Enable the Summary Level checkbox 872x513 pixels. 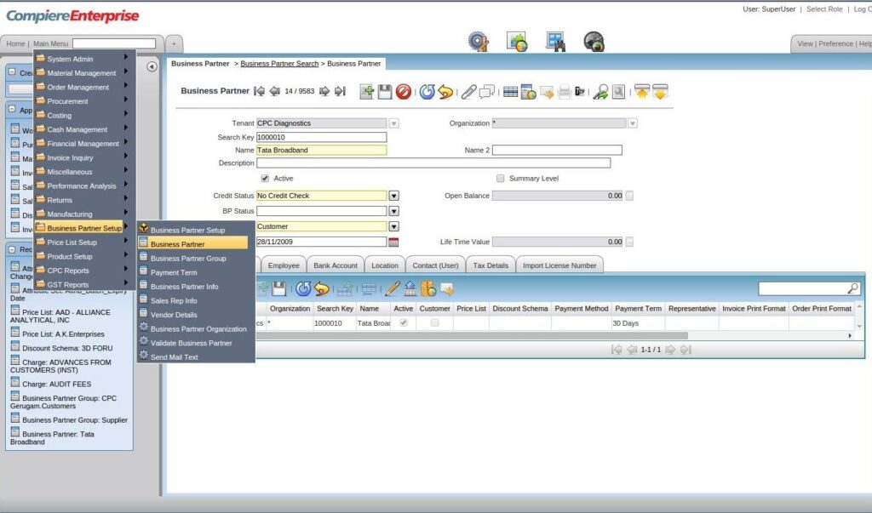click(502, 178)
